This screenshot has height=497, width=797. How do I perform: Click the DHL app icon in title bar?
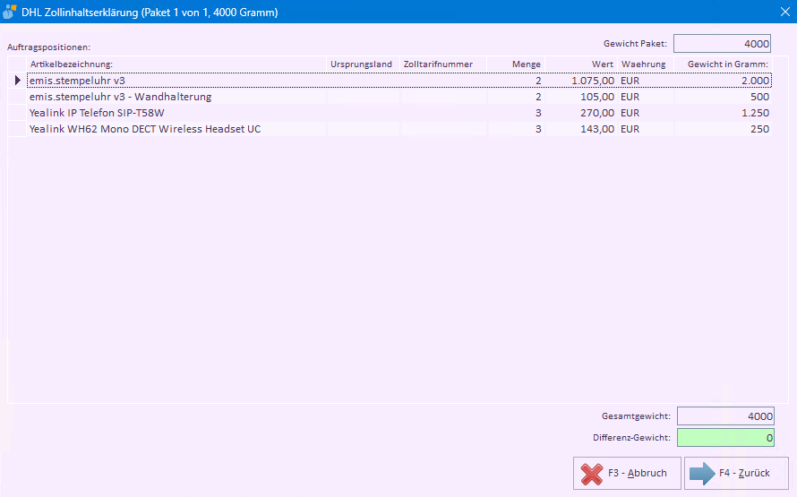pyautogui.click(x=10, y=12)
